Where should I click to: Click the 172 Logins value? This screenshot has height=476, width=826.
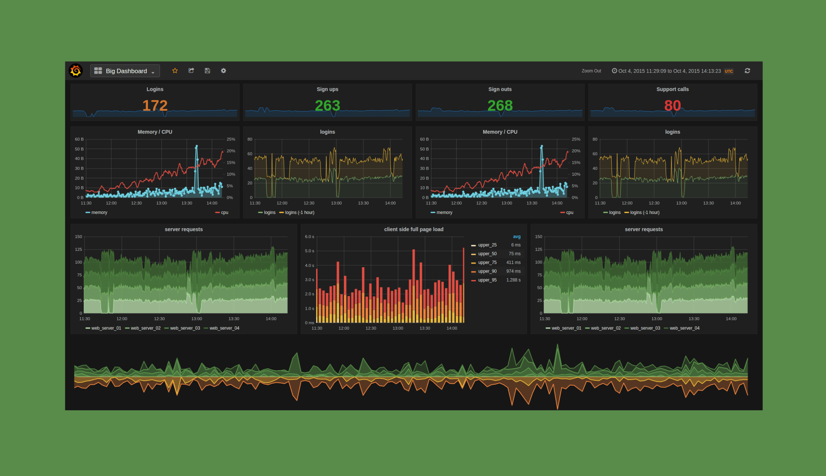(x=155, y=105)
